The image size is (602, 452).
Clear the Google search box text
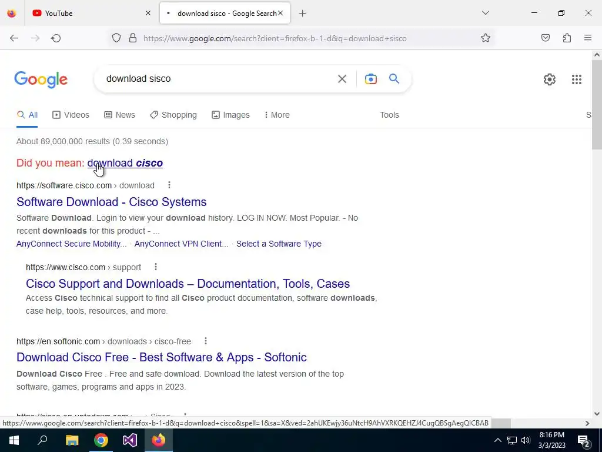(x=342, y=79)
